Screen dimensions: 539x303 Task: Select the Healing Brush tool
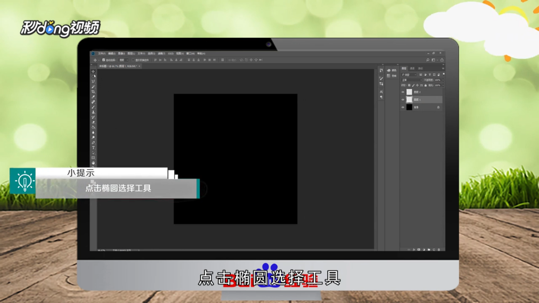(x=93, y=102)
